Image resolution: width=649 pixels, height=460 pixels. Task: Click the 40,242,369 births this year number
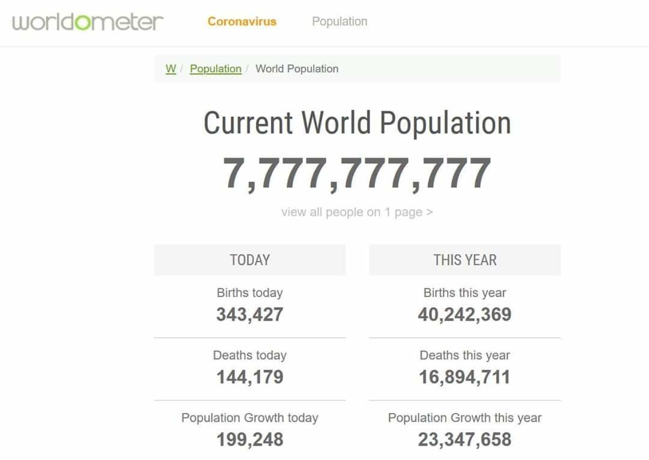click(465, 314)
